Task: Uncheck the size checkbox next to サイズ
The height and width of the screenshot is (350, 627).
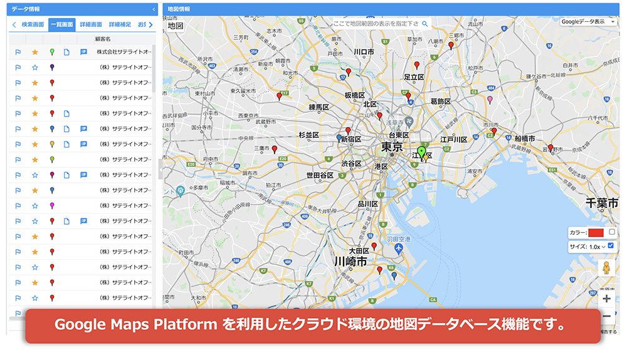Action: [x=611, y=245]
